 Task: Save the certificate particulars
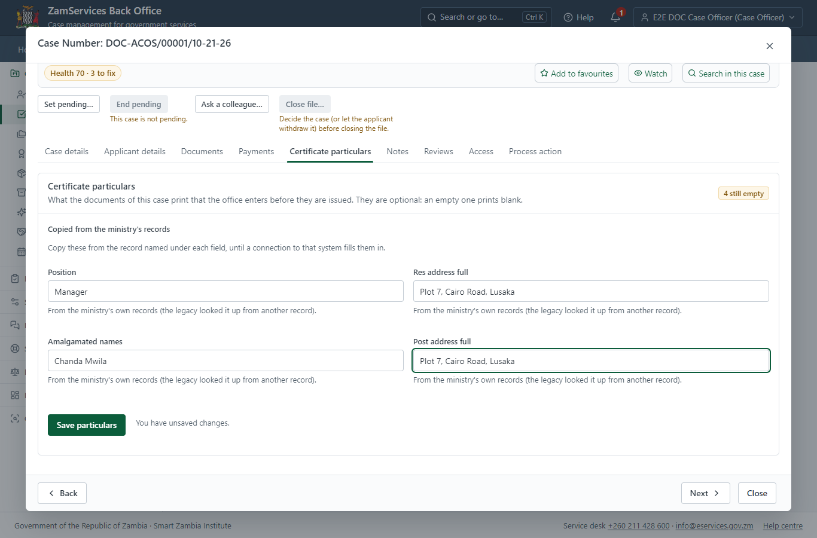[x=87, y=425]
